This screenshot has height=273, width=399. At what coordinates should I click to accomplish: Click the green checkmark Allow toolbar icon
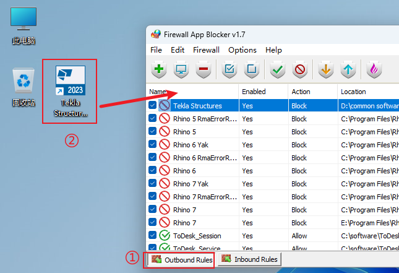coord(278,69)
